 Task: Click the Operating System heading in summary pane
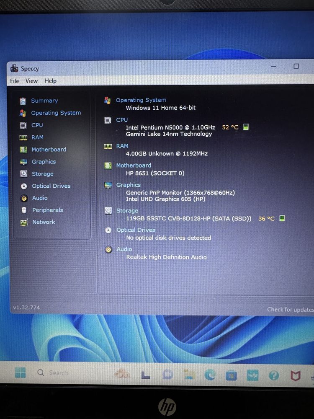(x=141, y=100)
